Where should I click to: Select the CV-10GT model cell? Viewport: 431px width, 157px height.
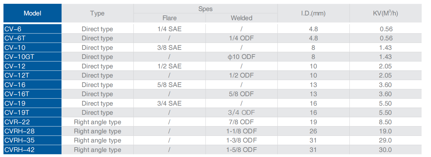[32, 57]
